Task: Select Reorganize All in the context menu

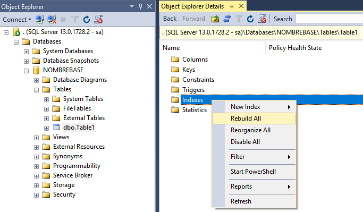Action: pyautogui.click(x=254, y=130)
